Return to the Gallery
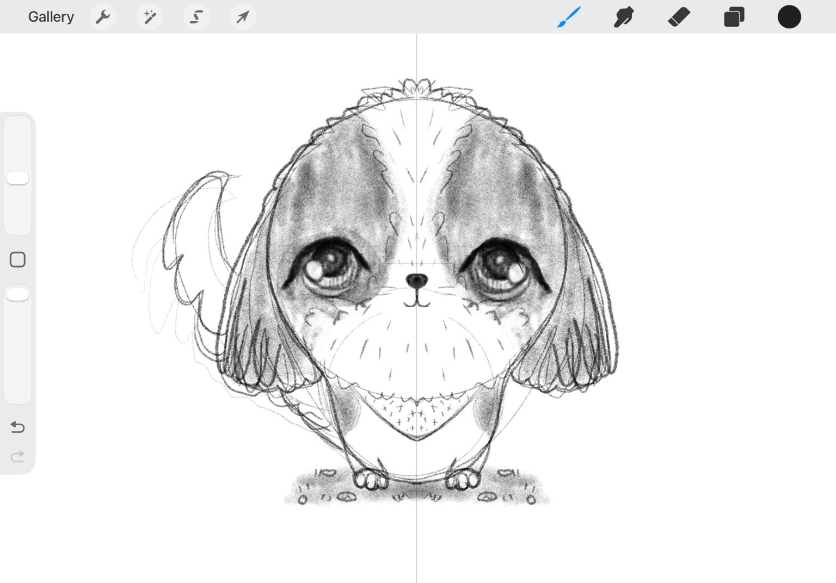The width and height of the screenshot is (836, 583). [x=51, y=17]
